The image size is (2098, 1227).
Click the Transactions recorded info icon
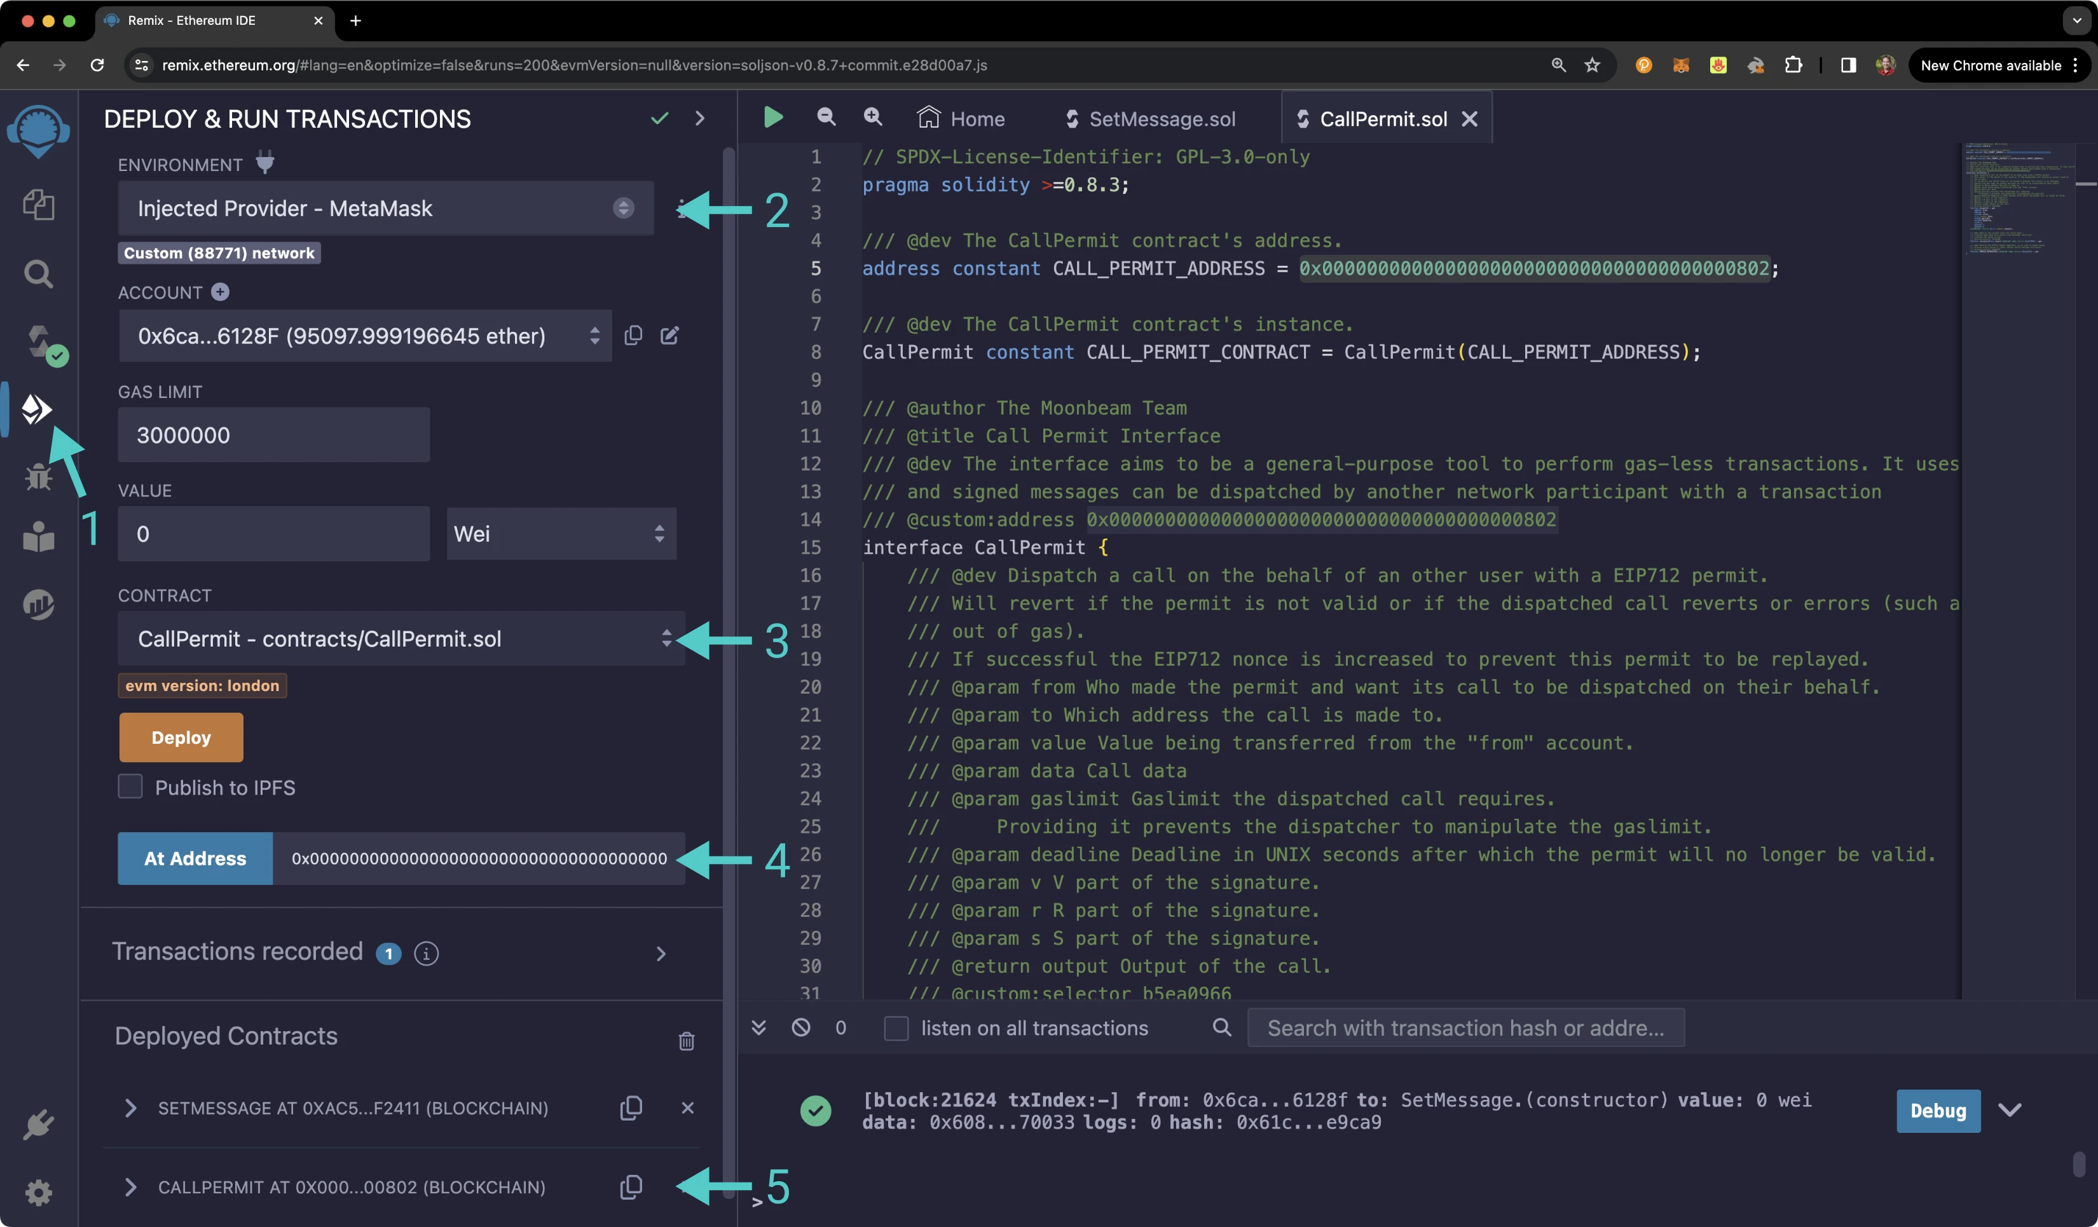click(x=426, y=953)
